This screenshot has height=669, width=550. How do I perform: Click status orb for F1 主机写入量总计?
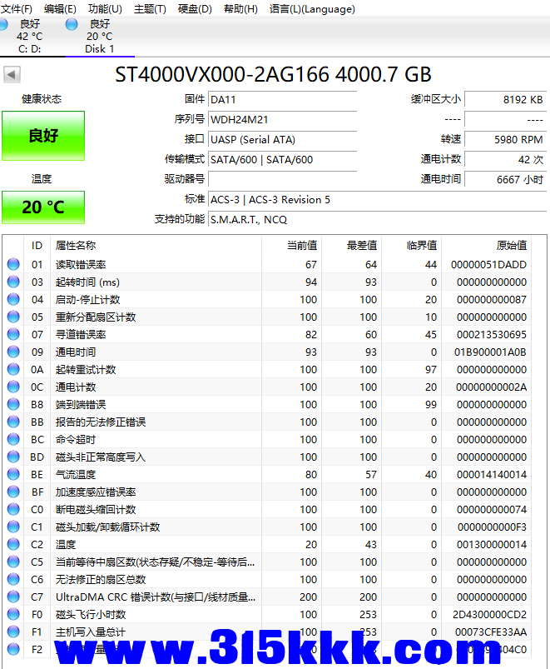[13, 632]
